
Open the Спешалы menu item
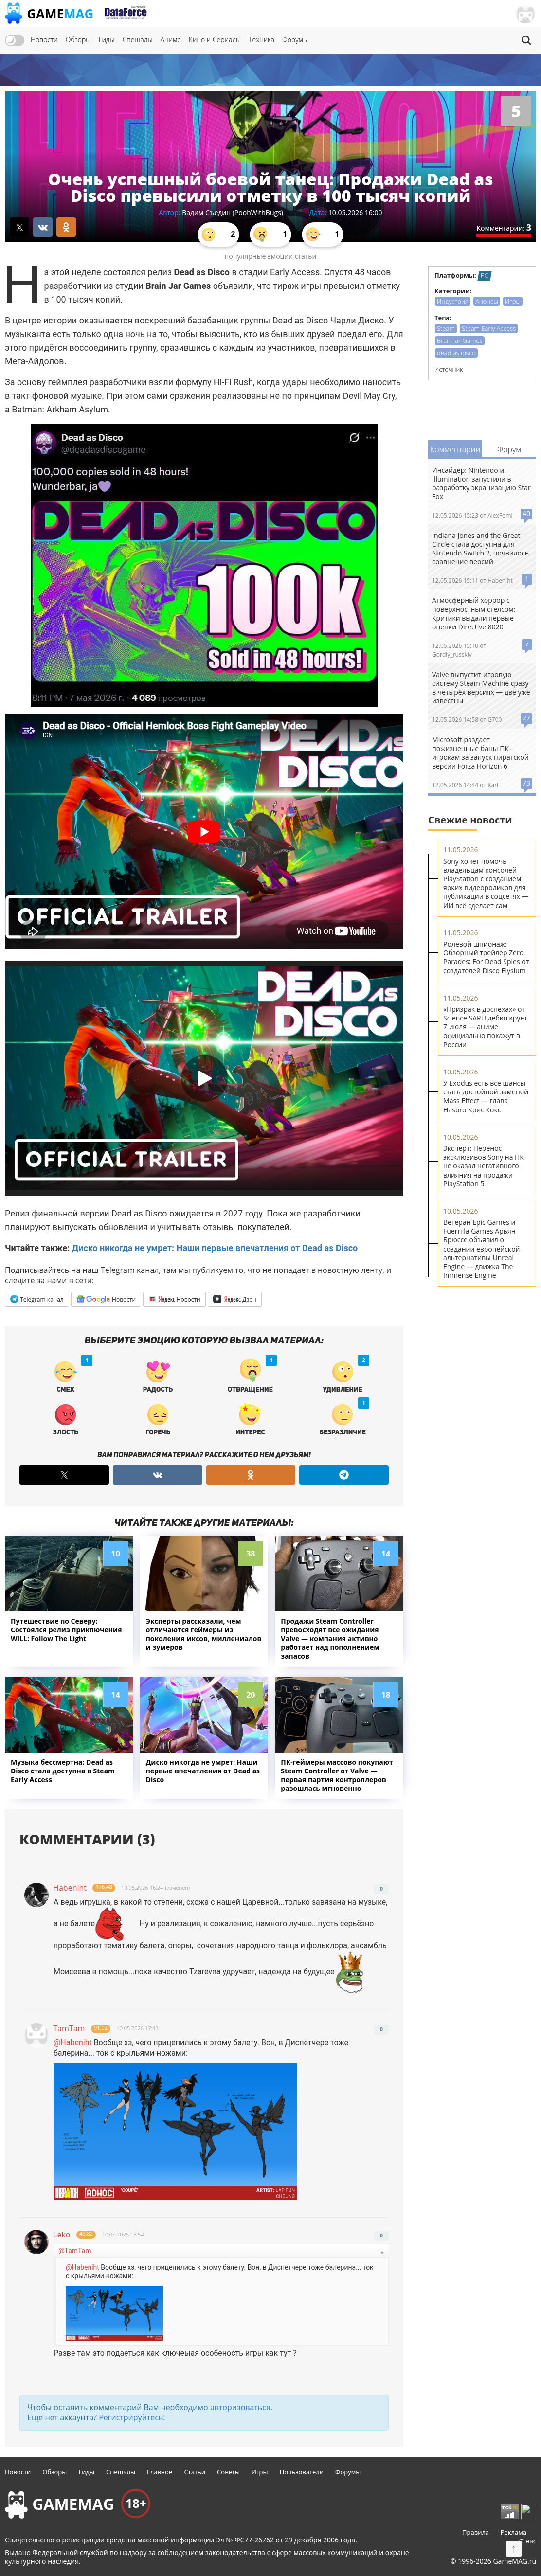(137, 40)
